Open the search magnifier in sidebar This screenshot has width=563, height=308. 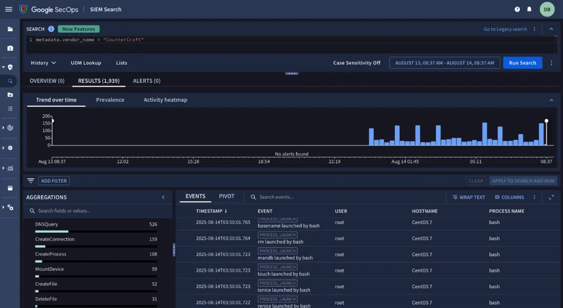10,81
